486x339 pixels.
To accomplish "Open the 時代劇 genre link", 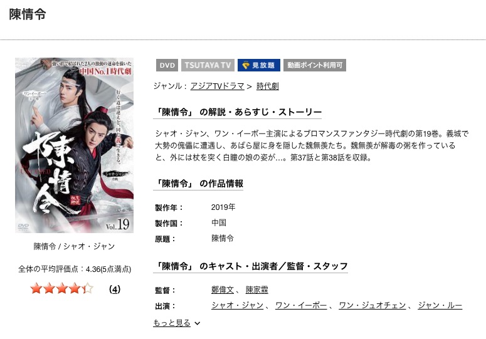I will click(268, 86).
